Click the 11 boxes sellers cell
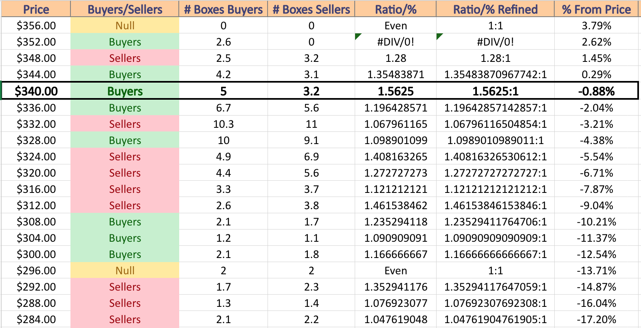This screenshot has height=328, width=641. 311,124
